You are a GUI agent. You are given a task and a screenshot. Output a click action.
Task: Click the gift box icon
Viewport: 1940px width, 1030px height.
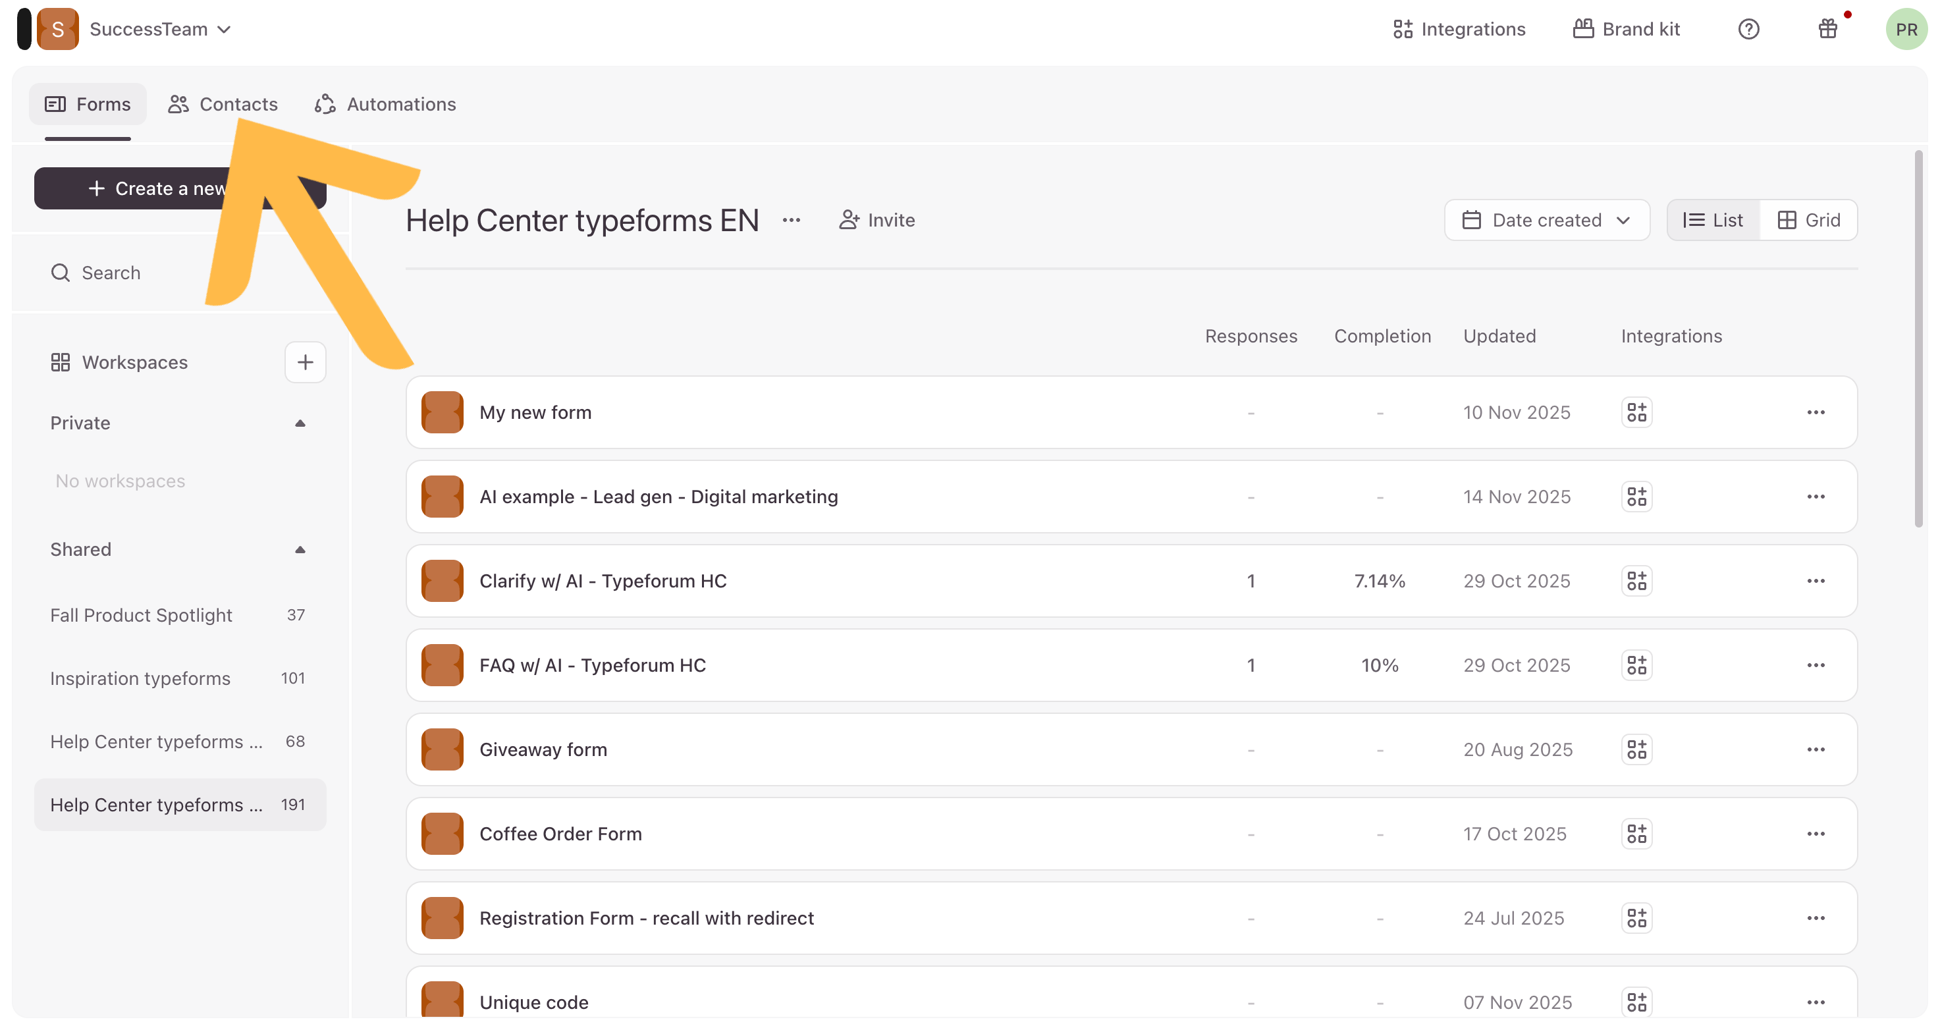[x=1827, y=30]
